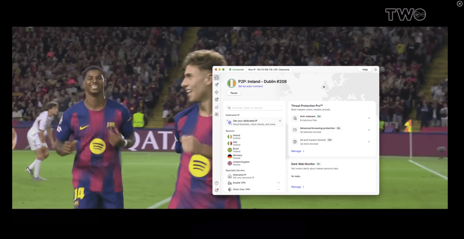Click the Germany flag in Recents

point(230,157)
